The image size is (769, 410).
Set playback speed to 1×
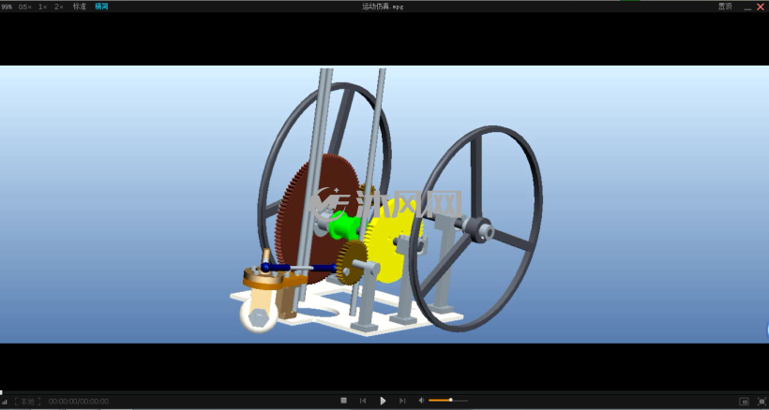point(42,7)
